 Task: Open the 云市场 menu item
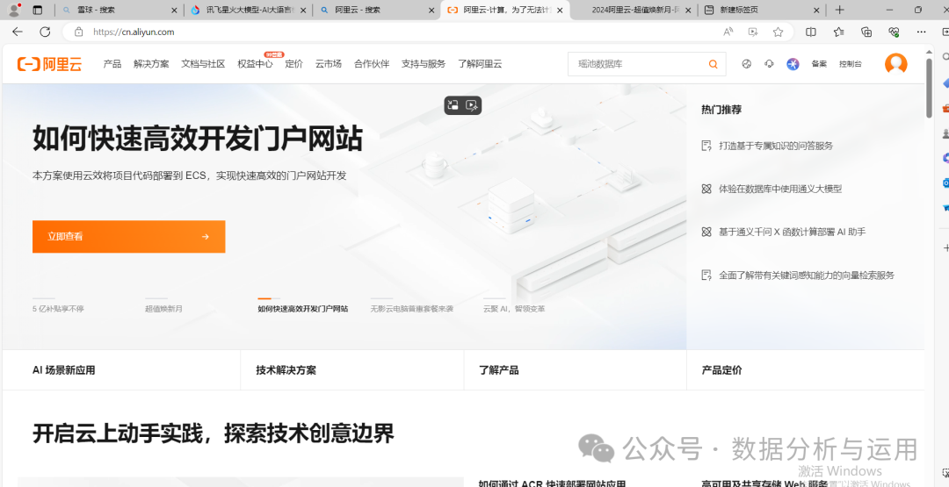328,64
